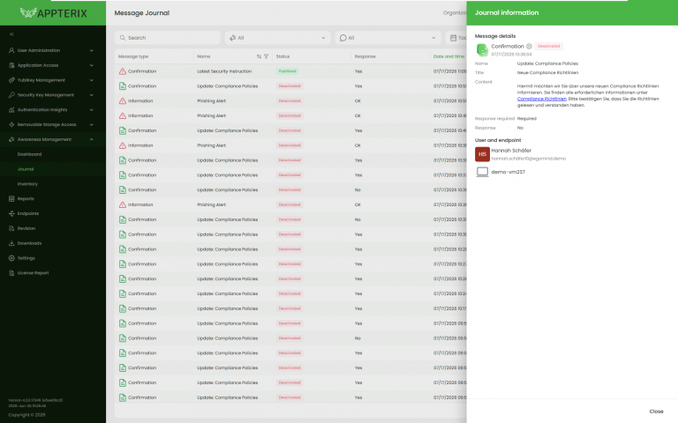Screen dimensions: 678x423
Task: Click the calendar icon in the date filter
Action: tap(453, 38)
